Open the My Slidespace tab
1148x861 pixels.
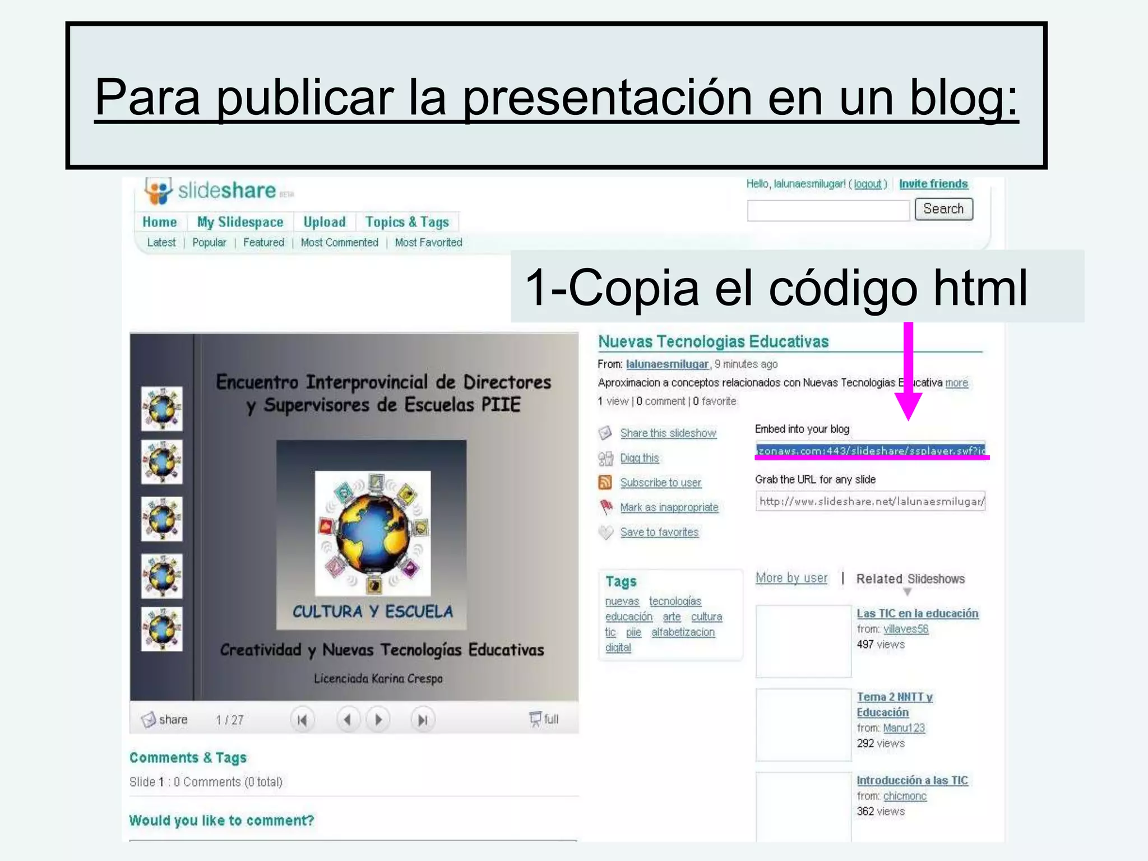tap(240, 222)
